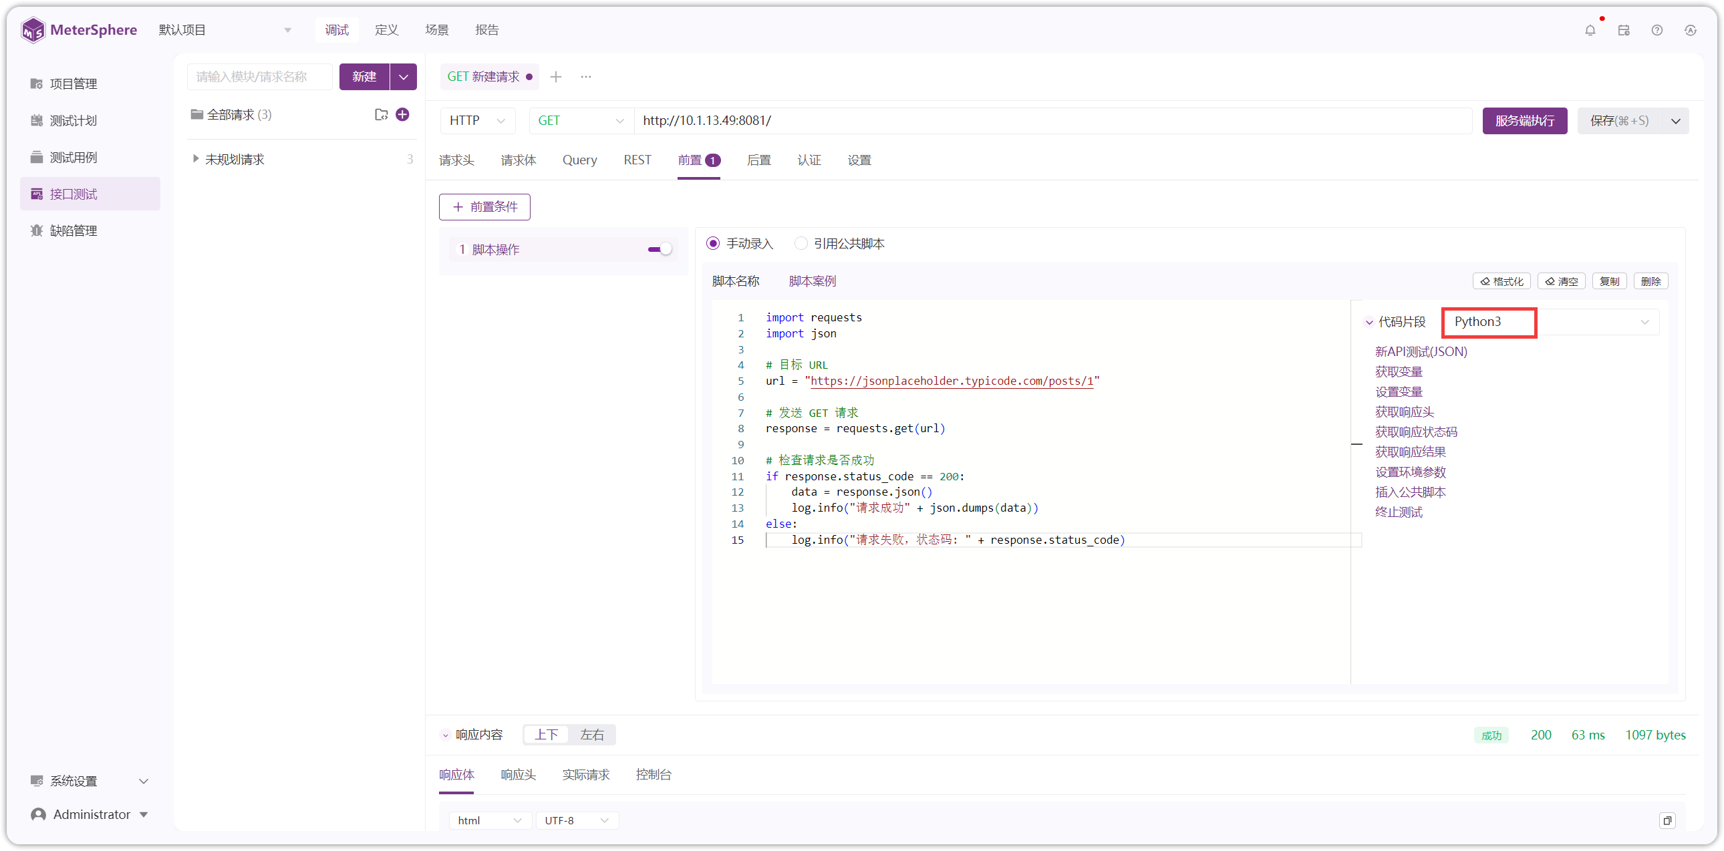Open the save button dropdown arrow
The width and height of the screenshot is (1724, 851).
[1676, 121]
